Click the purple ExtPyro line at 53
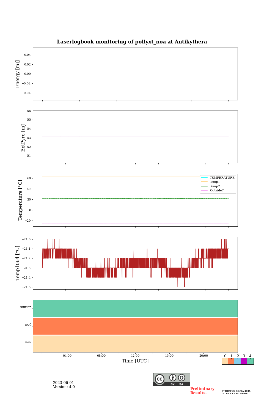The width and height of the screenshot is (264, 396). pyautogui.click(x=135, y=137)
